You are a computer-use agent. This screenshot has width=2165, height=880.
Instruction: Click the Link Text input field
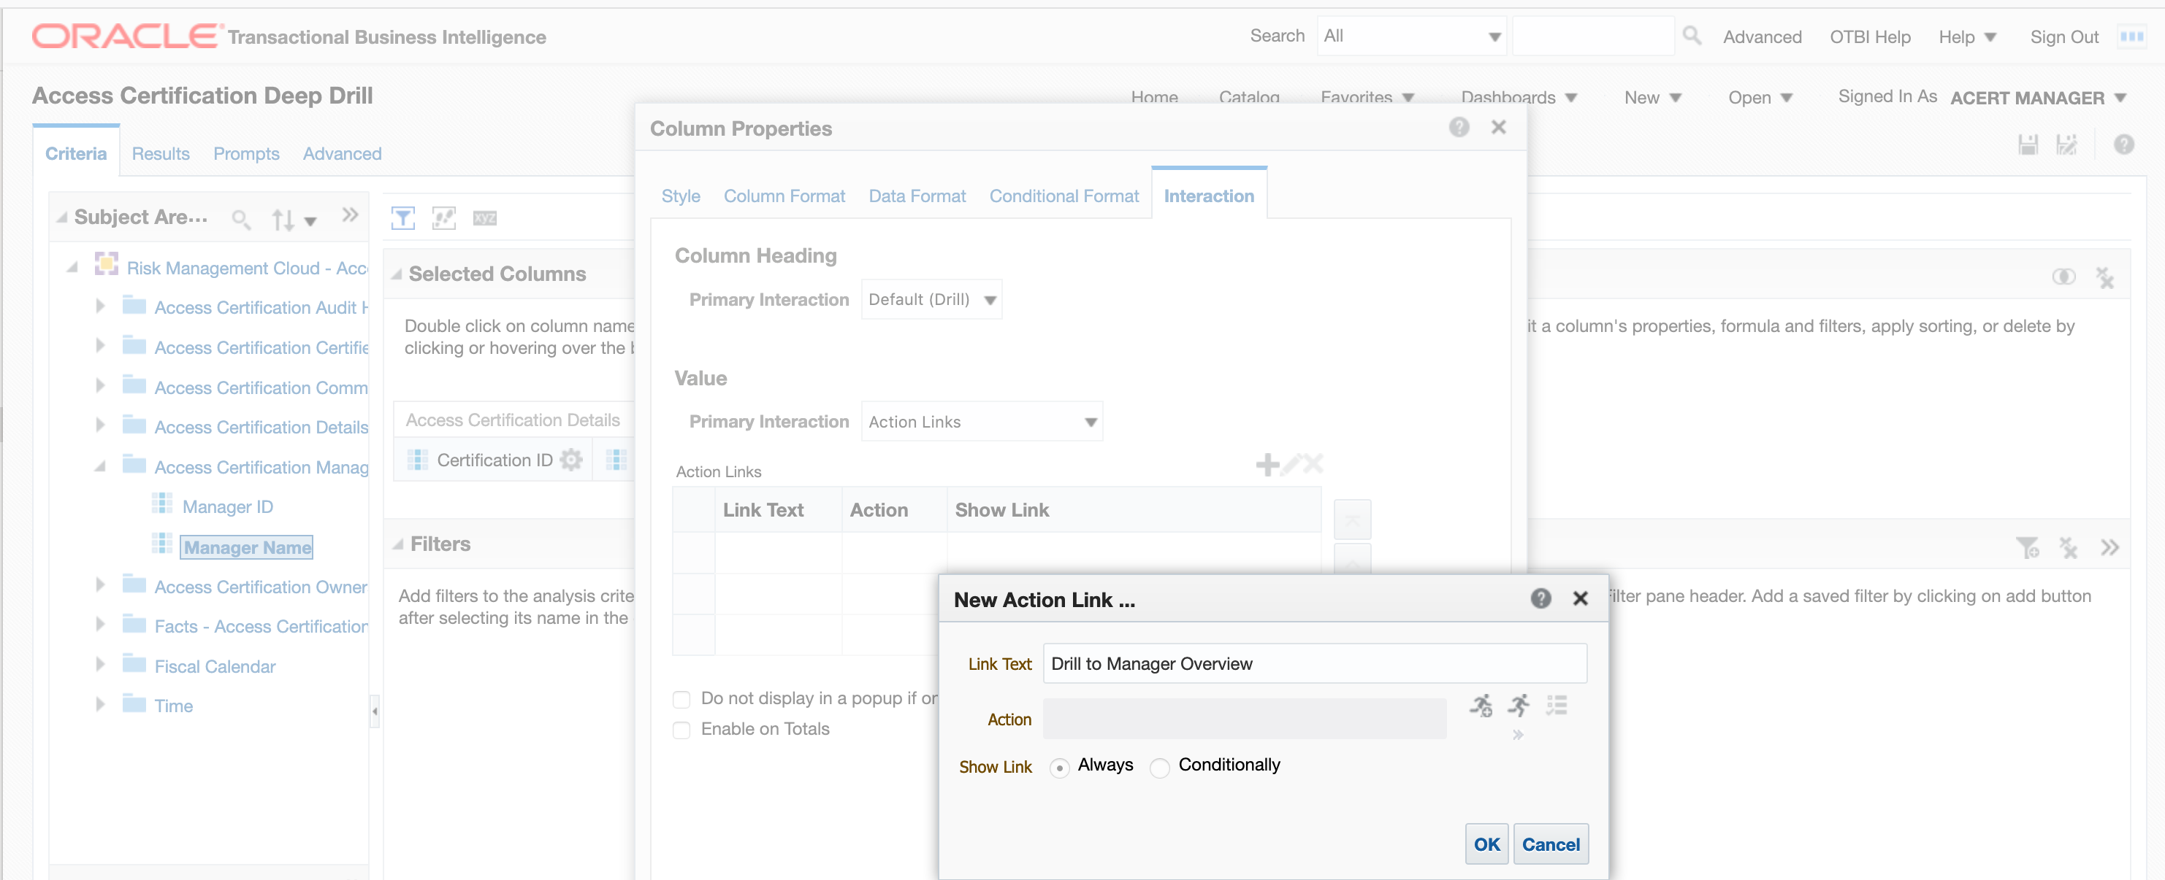click(x=1315, y=663)
